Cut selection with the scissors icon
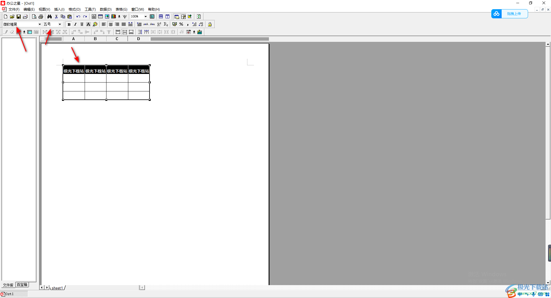The image size is (551, 298). click(x=56, y=17)
